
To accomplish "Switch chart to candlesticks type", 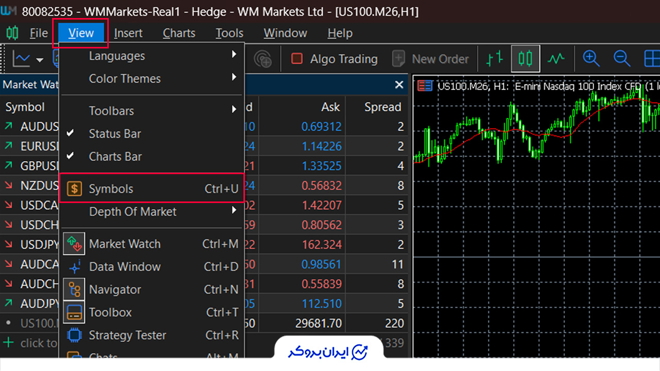I will [x=525, y=59].
